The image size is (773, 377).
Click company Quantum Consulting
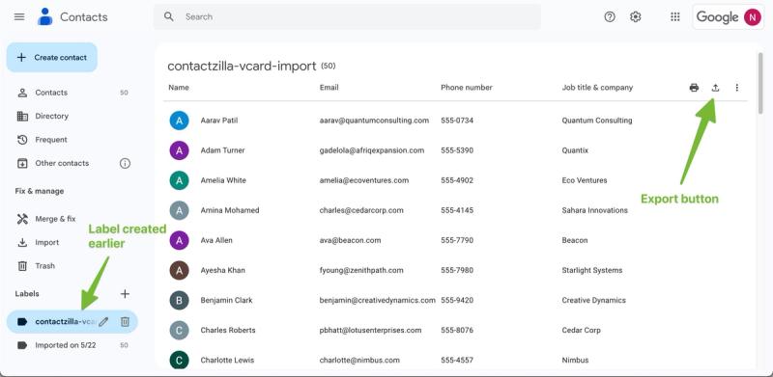click(x=597, y=121)
